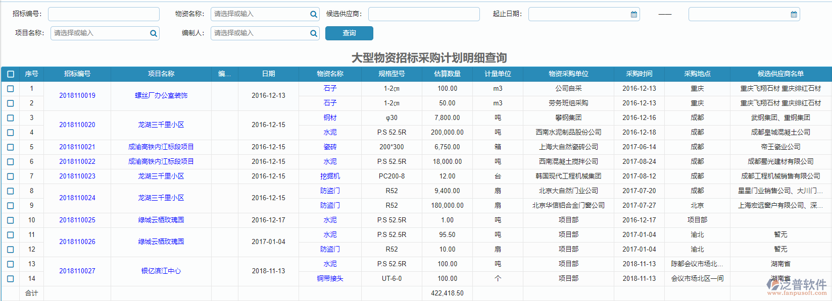Tick the checkbox for row 14
This screenshot has height=301, width=832.
pyautogui.click(x=11, y=279)
